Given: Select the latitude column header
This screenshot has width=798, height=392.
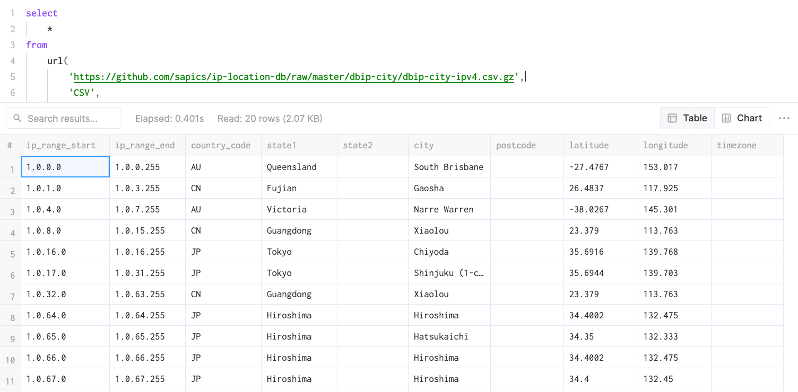Looking at the screenshot, I should pos(589,145).
